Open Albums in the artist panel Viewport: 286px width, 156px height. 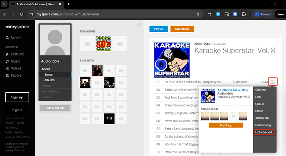[55, 80]
